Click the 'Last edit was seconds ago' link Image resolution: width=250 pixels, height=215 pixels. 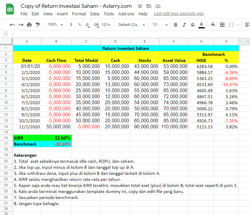pos(179,14)
